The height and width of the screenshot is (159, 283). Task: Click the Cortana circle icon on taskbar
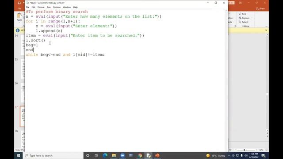(88, 155)
